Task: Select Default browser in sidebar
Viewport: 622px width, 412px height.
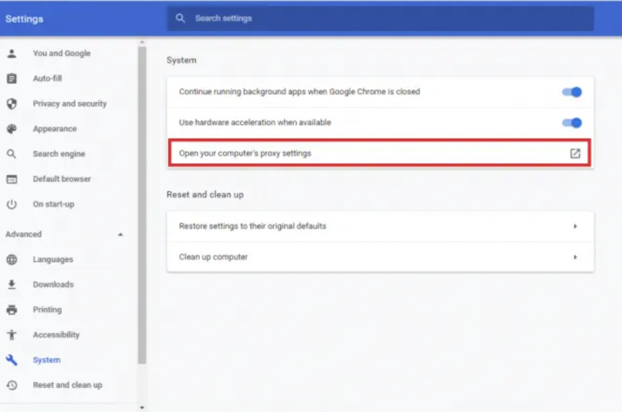Action: pyautogui.click(x=62, y=179)
